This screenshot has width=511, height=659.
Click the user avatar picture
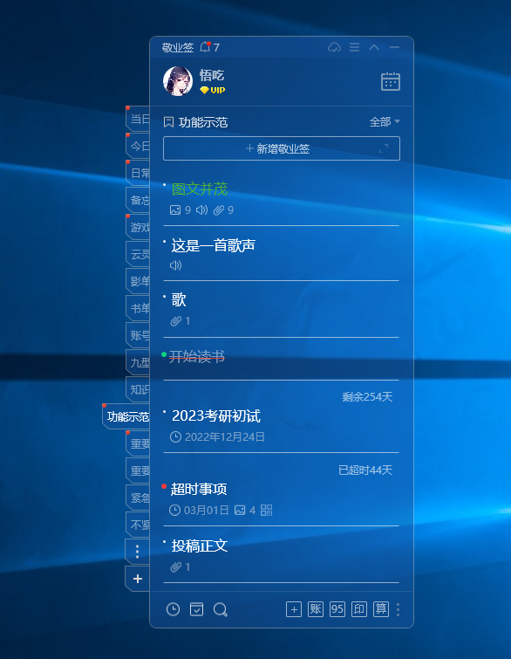178,81
